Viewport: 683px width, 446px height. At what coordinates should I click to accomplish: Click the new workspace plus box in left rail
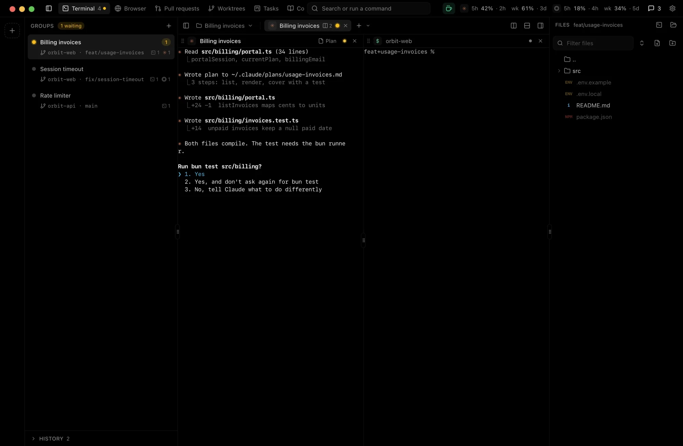[12, 31]
